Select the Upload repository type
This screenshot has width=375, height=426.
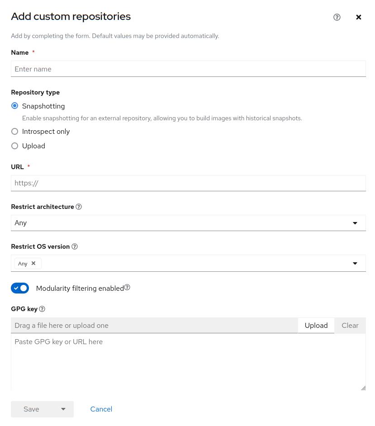[x=15, y=146]
